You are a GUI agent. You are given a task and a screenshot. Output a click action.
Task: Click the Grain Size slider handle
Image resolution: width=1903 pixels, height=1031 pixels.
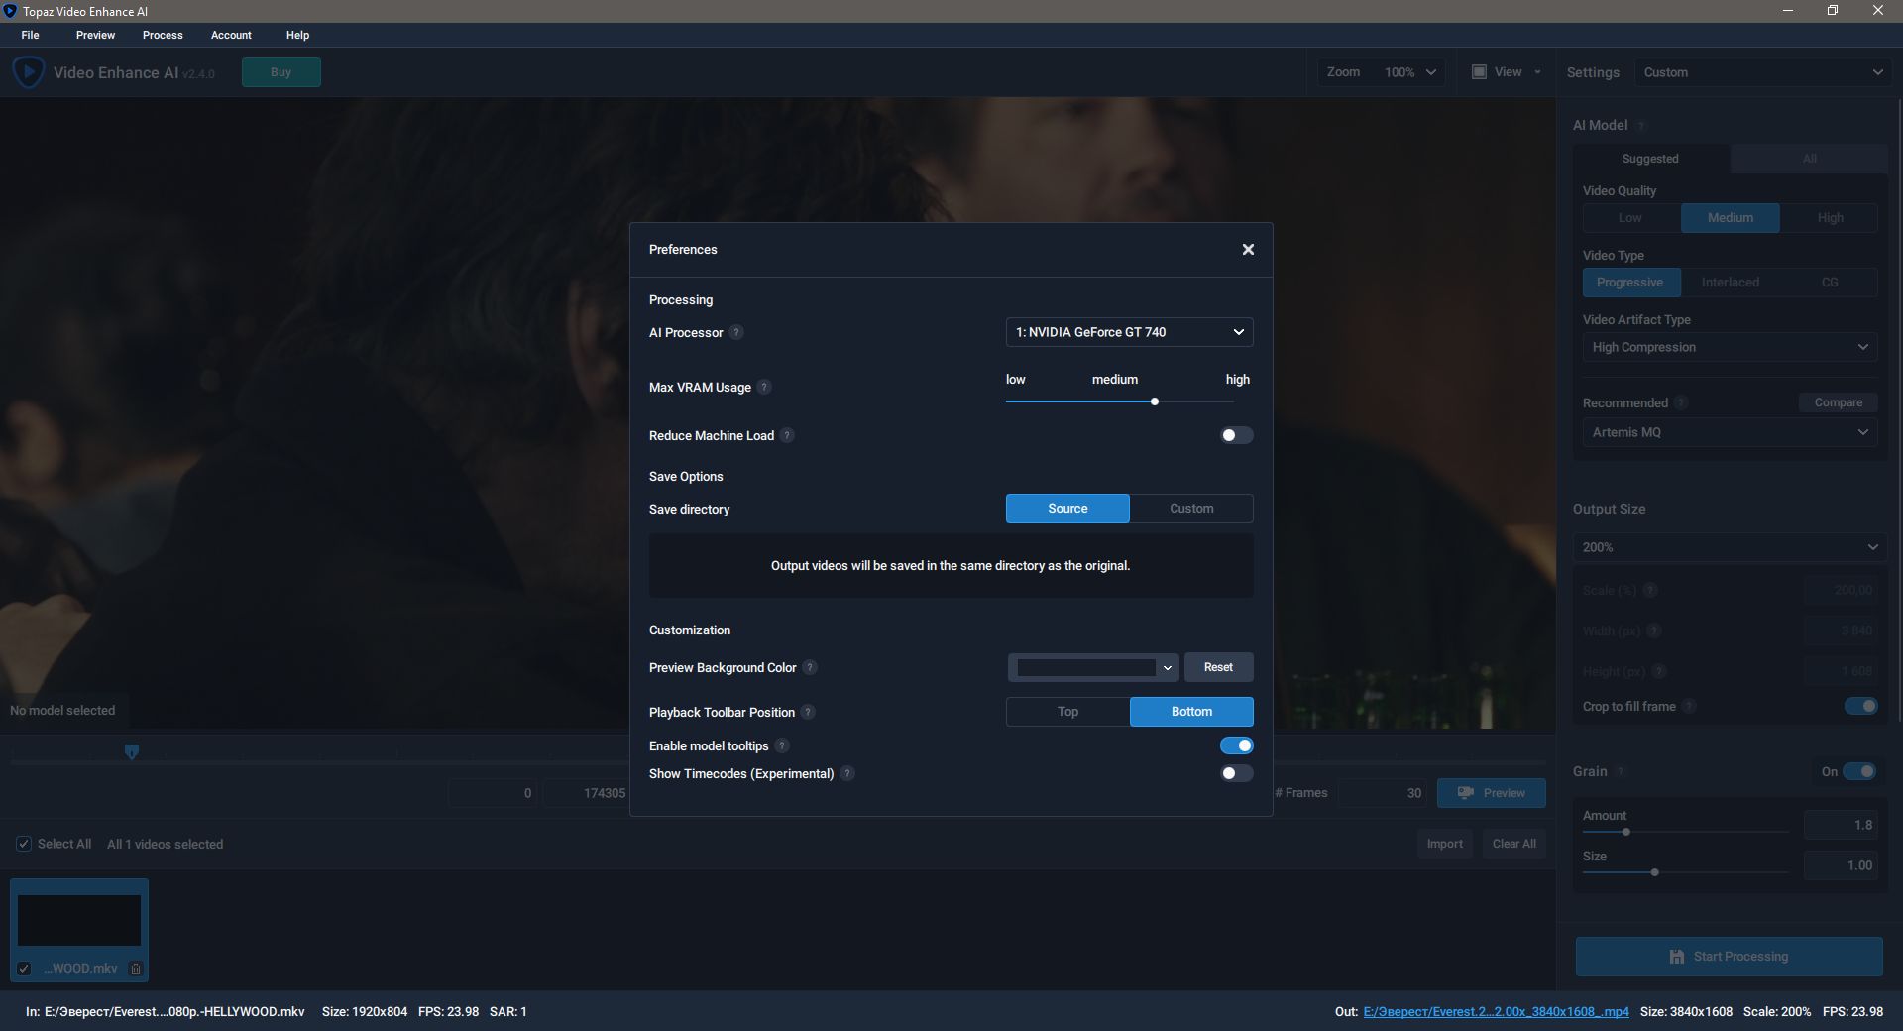point(1654,872)
